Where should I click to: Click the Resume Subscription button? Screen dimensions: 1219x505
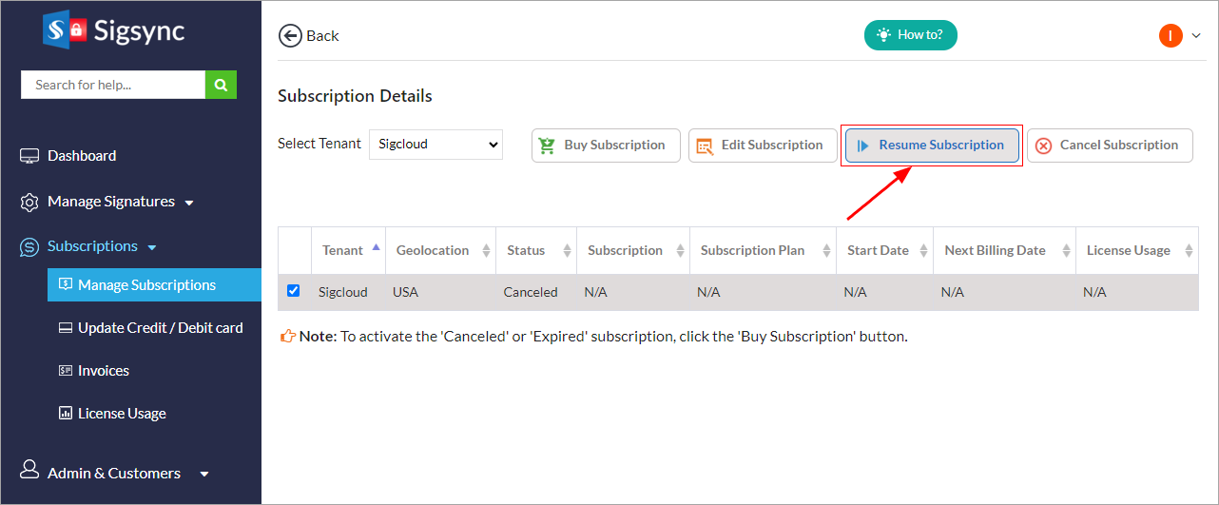point(932,146)
